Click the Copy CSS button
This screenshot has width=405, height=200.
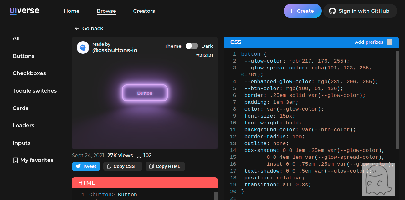[123, 166]
